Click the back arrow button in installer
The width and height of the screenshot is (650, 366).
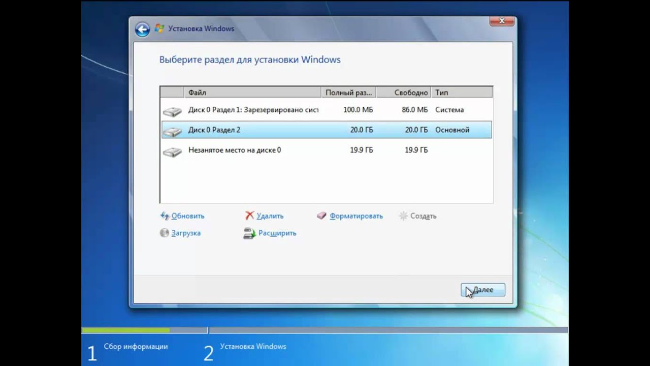coord(142,29)
